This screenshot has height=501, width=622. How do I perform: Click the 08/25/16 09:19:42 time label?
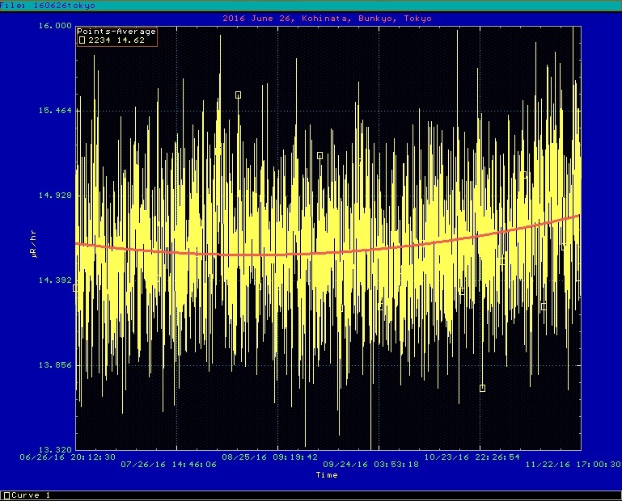click(x=277, y=457)
